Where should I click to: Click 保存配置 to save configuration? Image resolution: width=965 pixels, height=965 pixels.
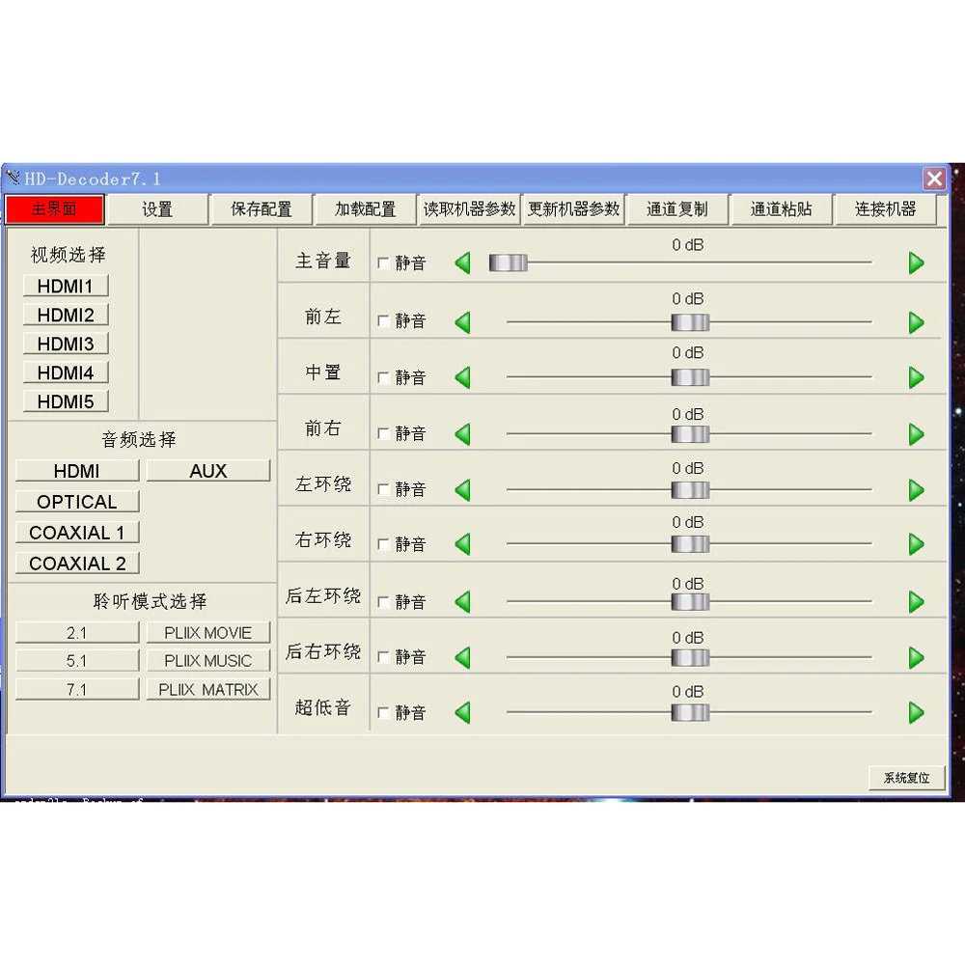(262, 209)
